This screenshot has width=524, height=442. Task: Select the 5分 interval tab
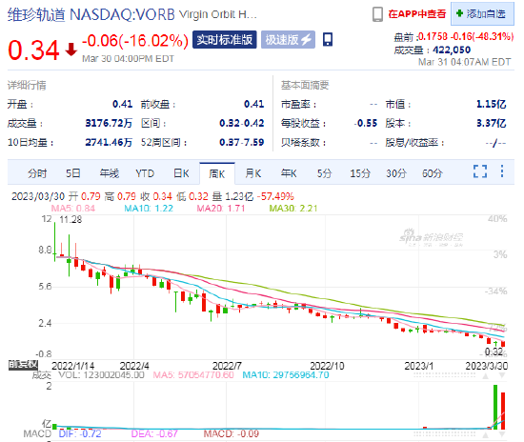324,173
